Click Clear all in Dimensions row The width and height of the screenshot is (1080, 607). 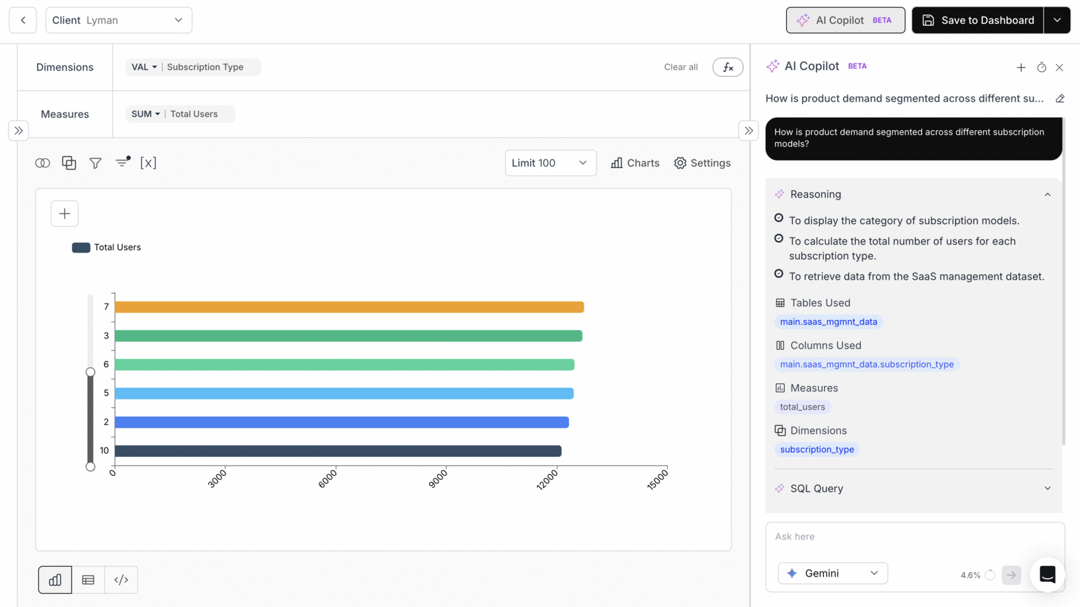680,67
